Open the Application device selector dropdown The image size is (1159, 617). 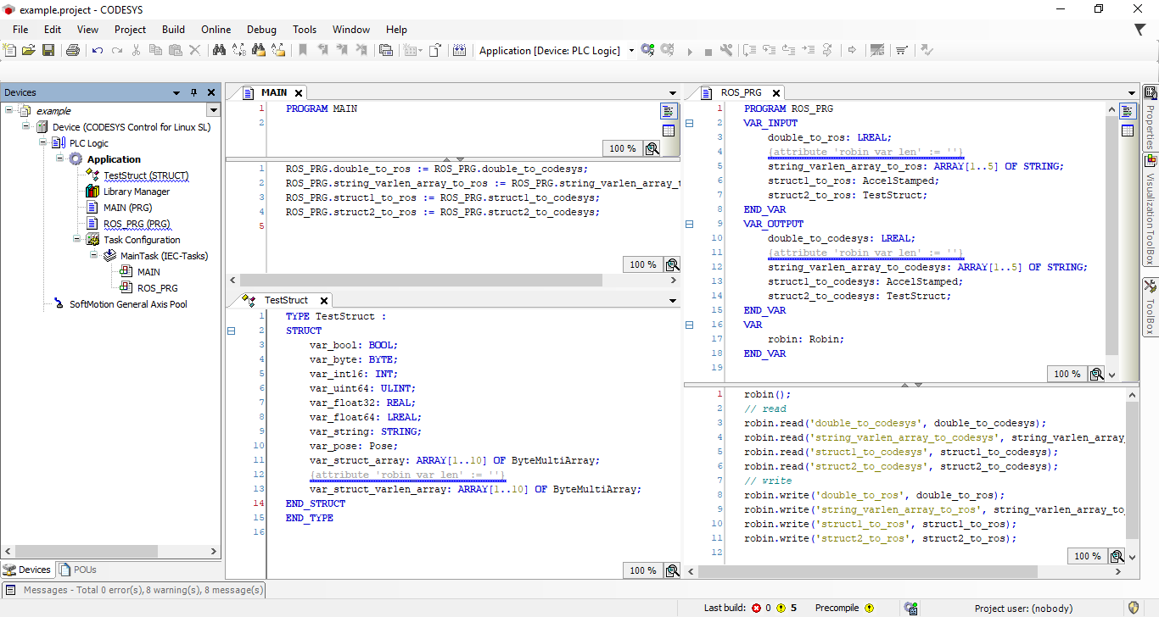[x=631, y=51]
